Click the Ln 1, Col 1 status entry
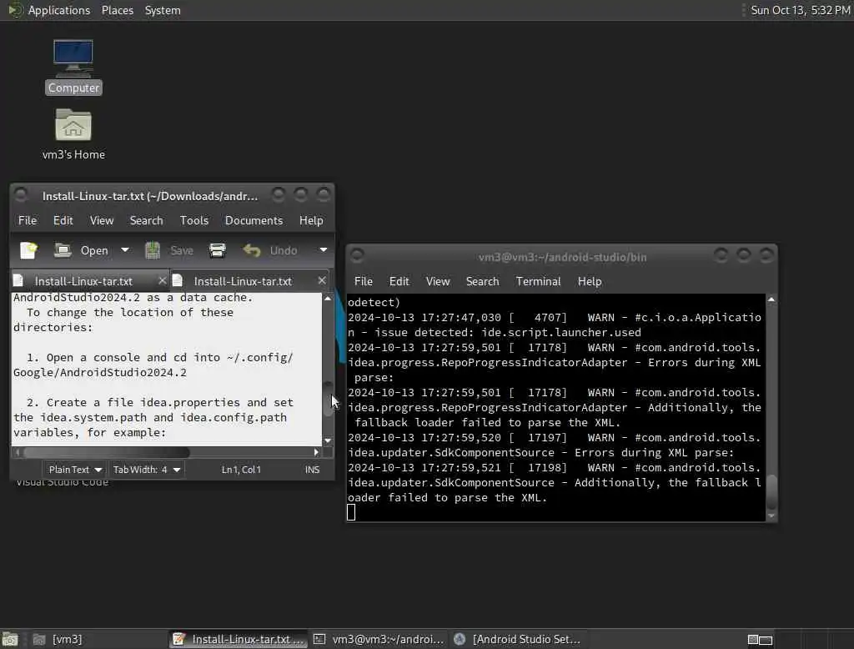Screen dimensions: 854x649 click(241, 470)
